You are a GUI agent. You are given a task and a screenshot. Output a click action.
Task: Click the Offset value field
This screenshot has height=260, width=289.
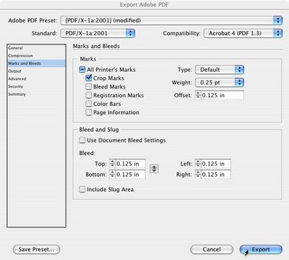click(222, 95)
